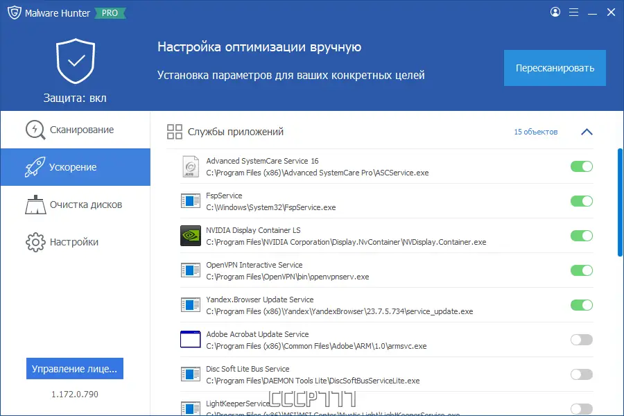
Task: Click the NVDisplay.Container.exe path text
Action: [x=346, y=242]
